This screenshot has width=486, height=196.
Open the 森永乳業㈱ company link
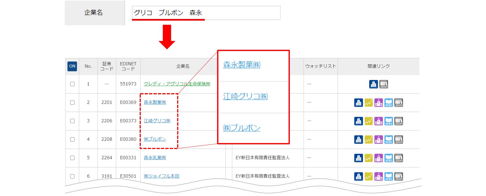[x=155, y=158]
